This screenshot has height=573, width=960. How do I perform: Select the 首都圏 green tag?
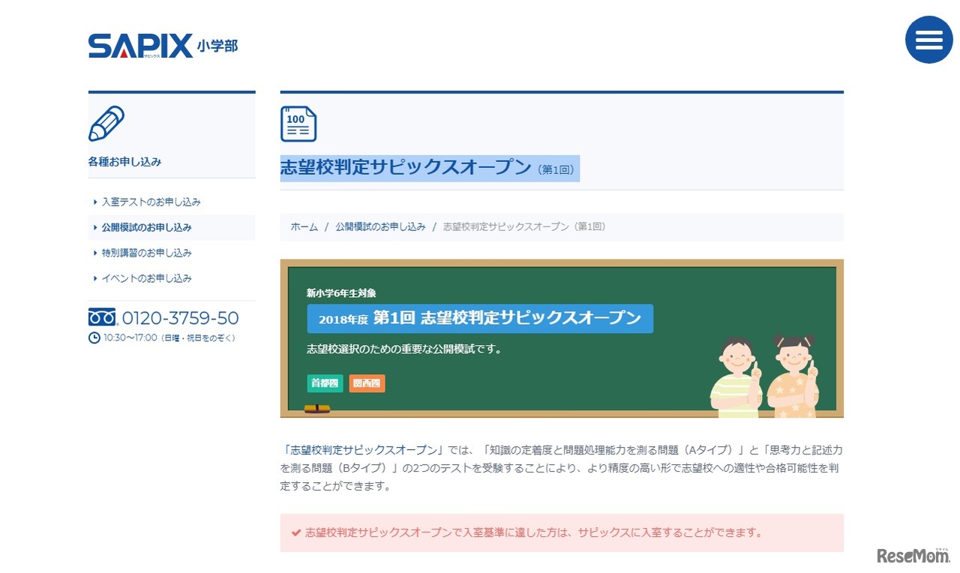(325, 383)
